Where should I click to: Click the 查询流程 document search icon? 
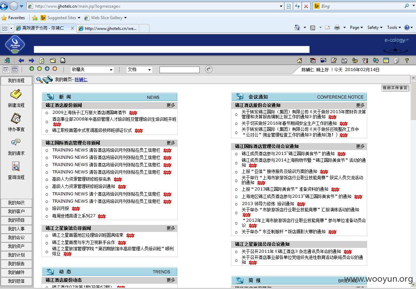[x=16, y=166]
